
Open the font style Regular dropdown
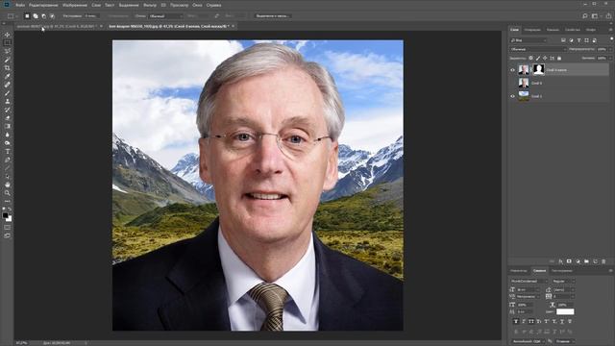563,282
